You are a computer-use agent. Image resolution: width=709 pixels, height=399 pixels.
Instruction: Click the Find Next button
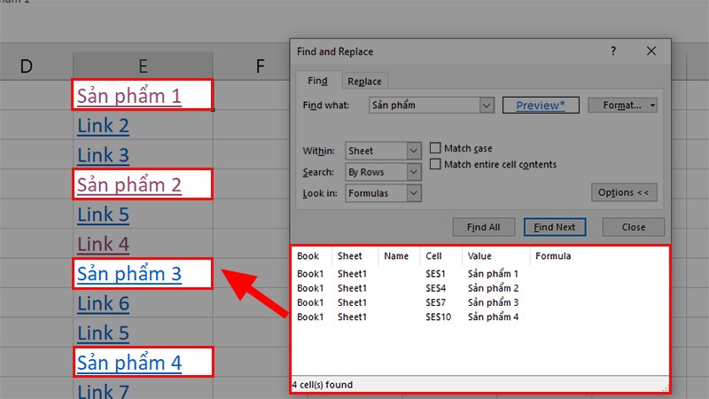pos(554,227)
